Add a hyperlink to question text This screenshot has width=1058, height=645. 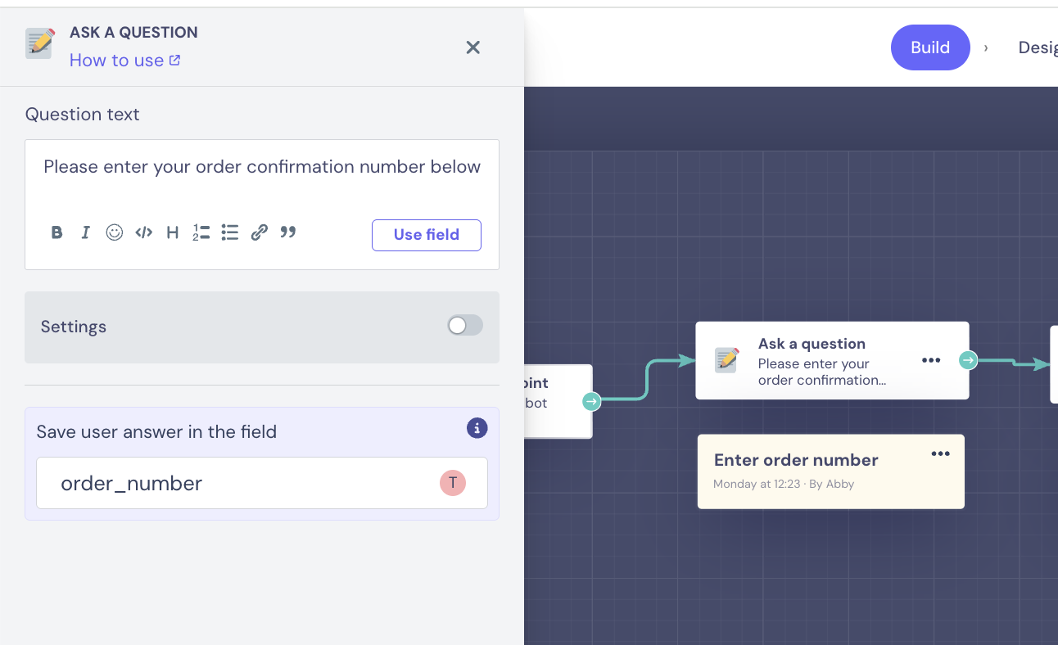click(259, 232)
